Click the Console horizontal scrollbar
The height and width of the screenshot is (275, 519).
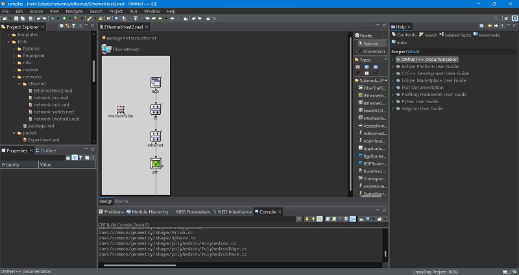[x=139, y=265]
